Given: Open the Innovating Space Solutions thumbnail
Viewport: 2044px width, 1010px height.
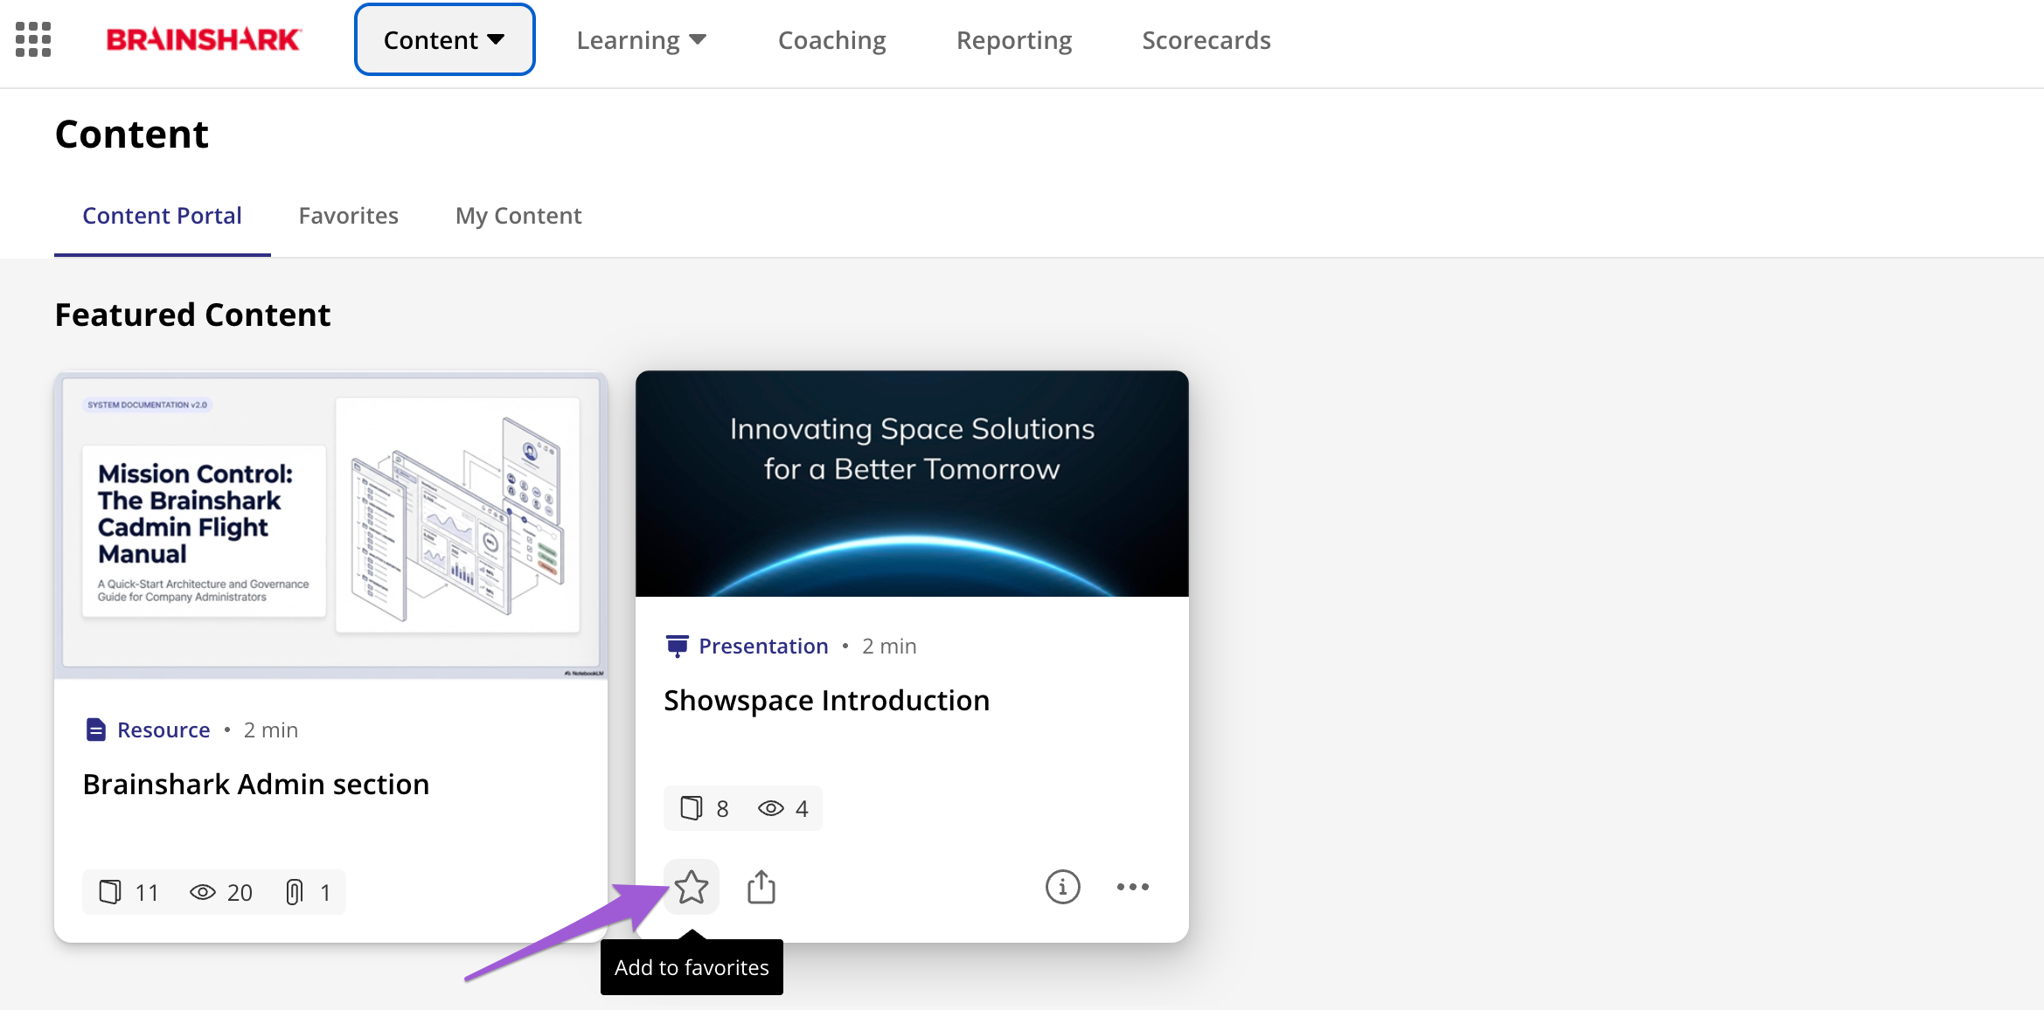Looking at the screenshot, I should (x=912, y=484).
